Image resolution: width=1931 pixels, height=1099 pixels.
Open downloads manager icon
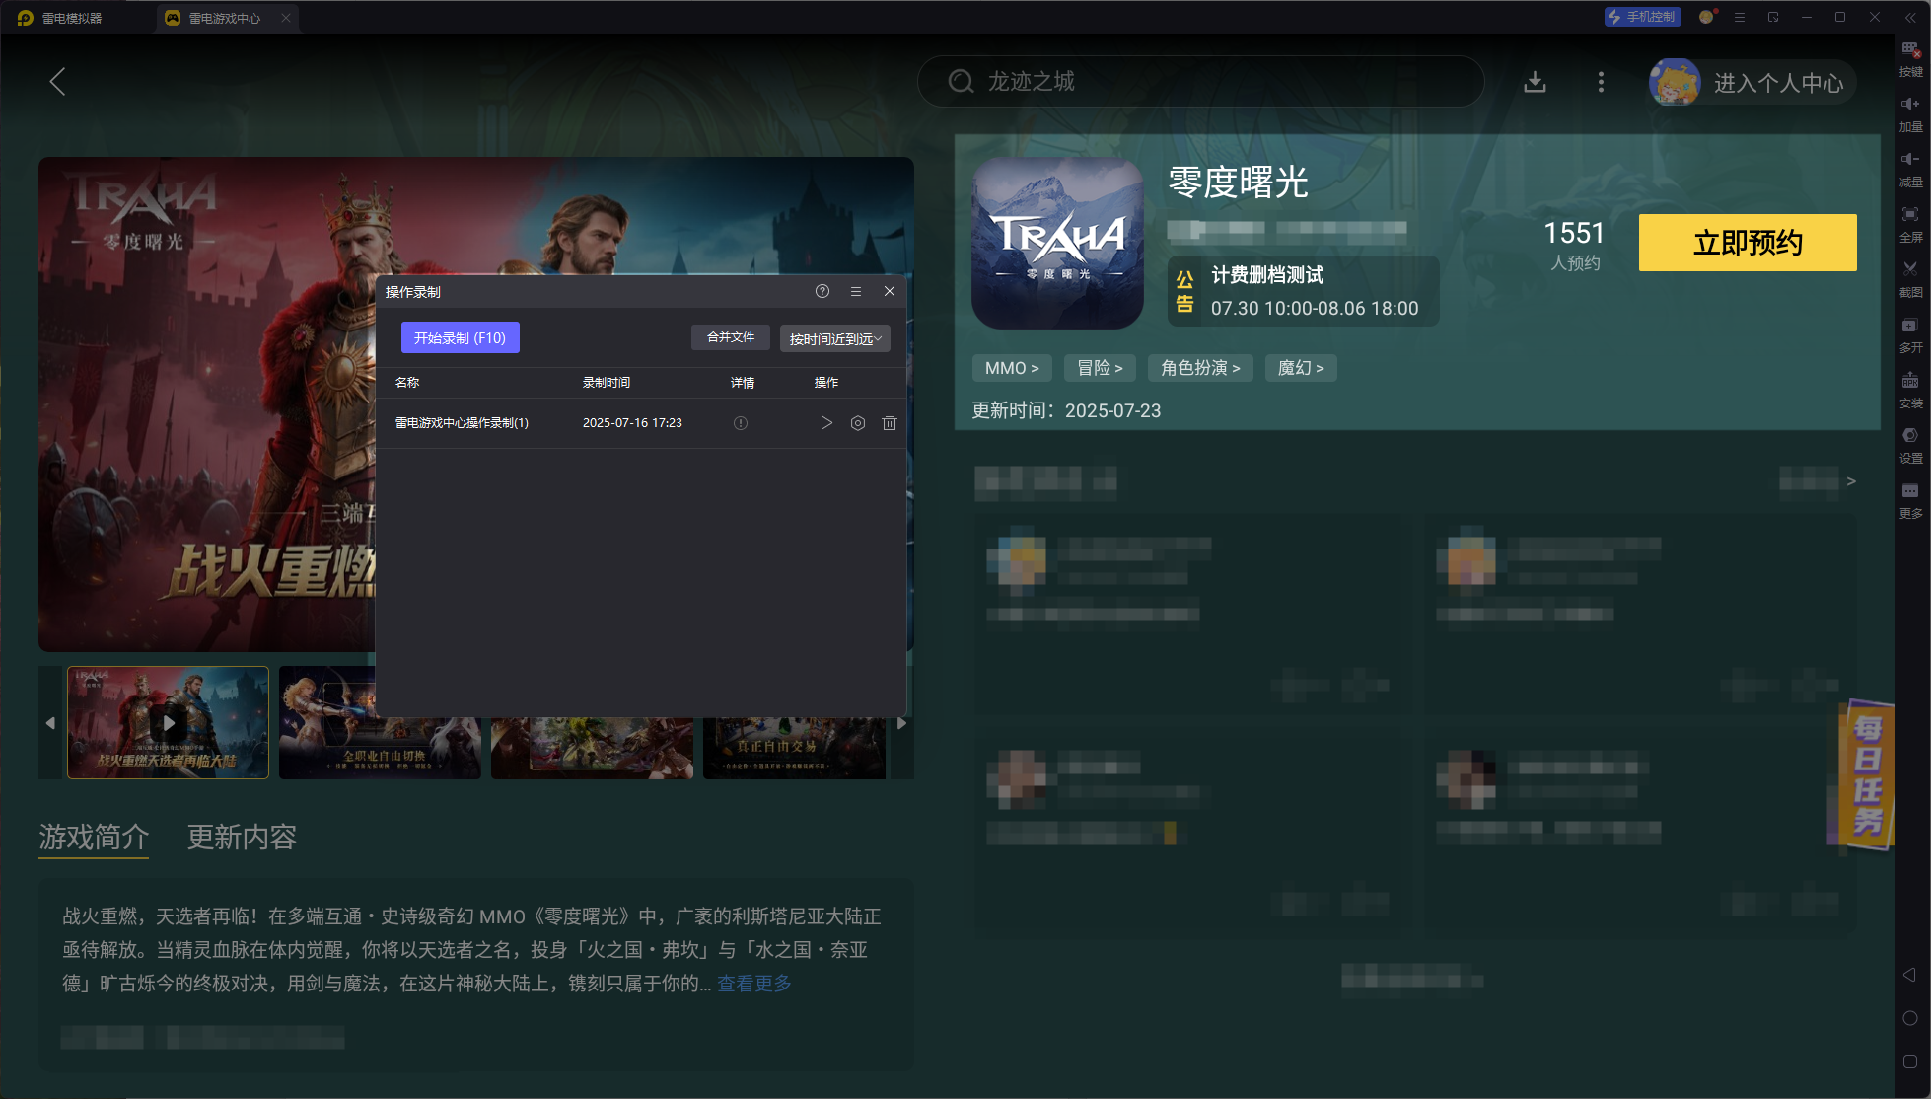coord(1535,82)
